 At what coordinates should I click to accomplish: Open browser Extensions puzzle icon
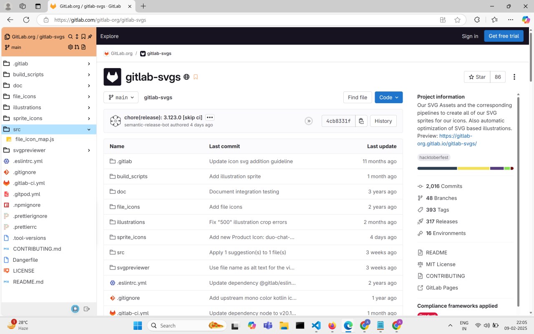[x=477, y=20]
